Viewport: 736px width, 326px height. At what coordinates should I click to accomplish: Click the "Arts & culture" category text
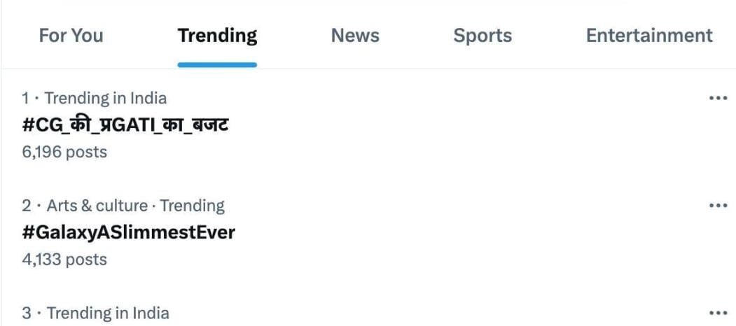97,206
